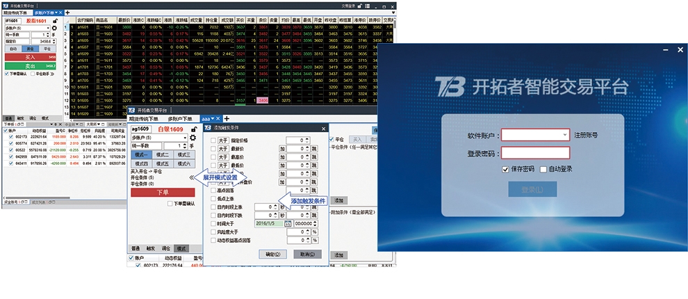Toggle 下单需确认 checkbox in back window
The width and height of the screenshot is (688, 299).
[x=6, y=74]
